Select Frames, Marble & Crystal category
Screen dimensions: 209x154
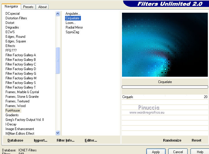[22, 92]
